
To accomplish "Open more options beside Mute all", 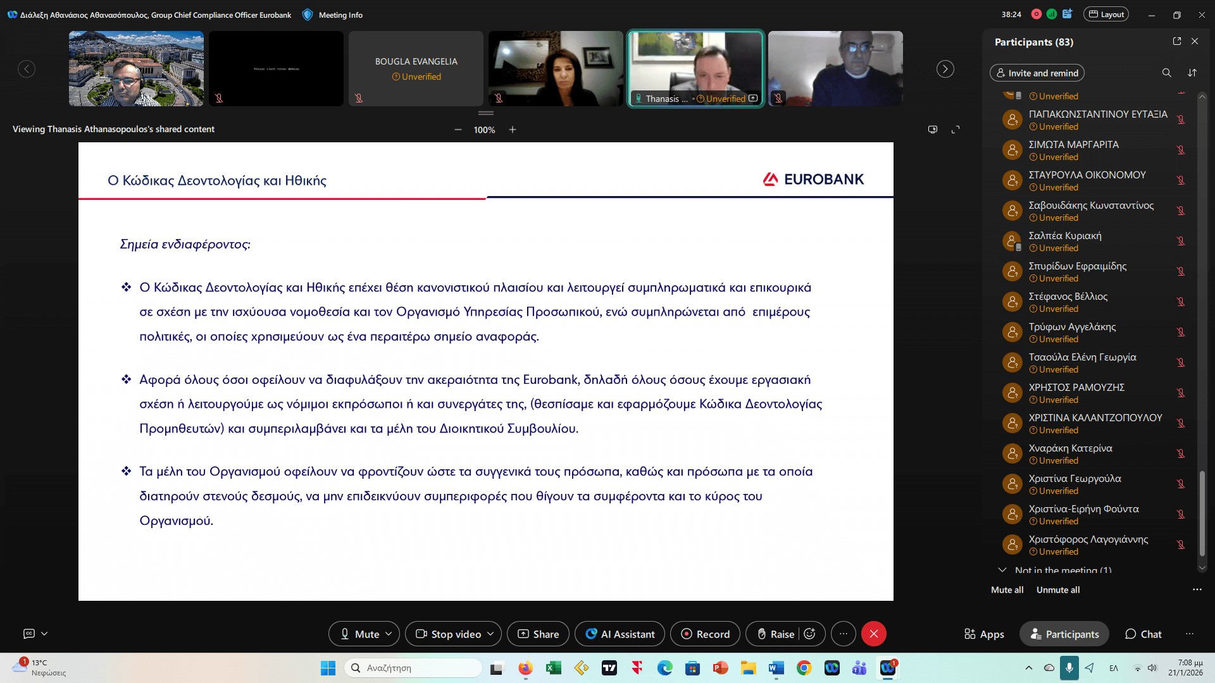I will coord(1197,589).
